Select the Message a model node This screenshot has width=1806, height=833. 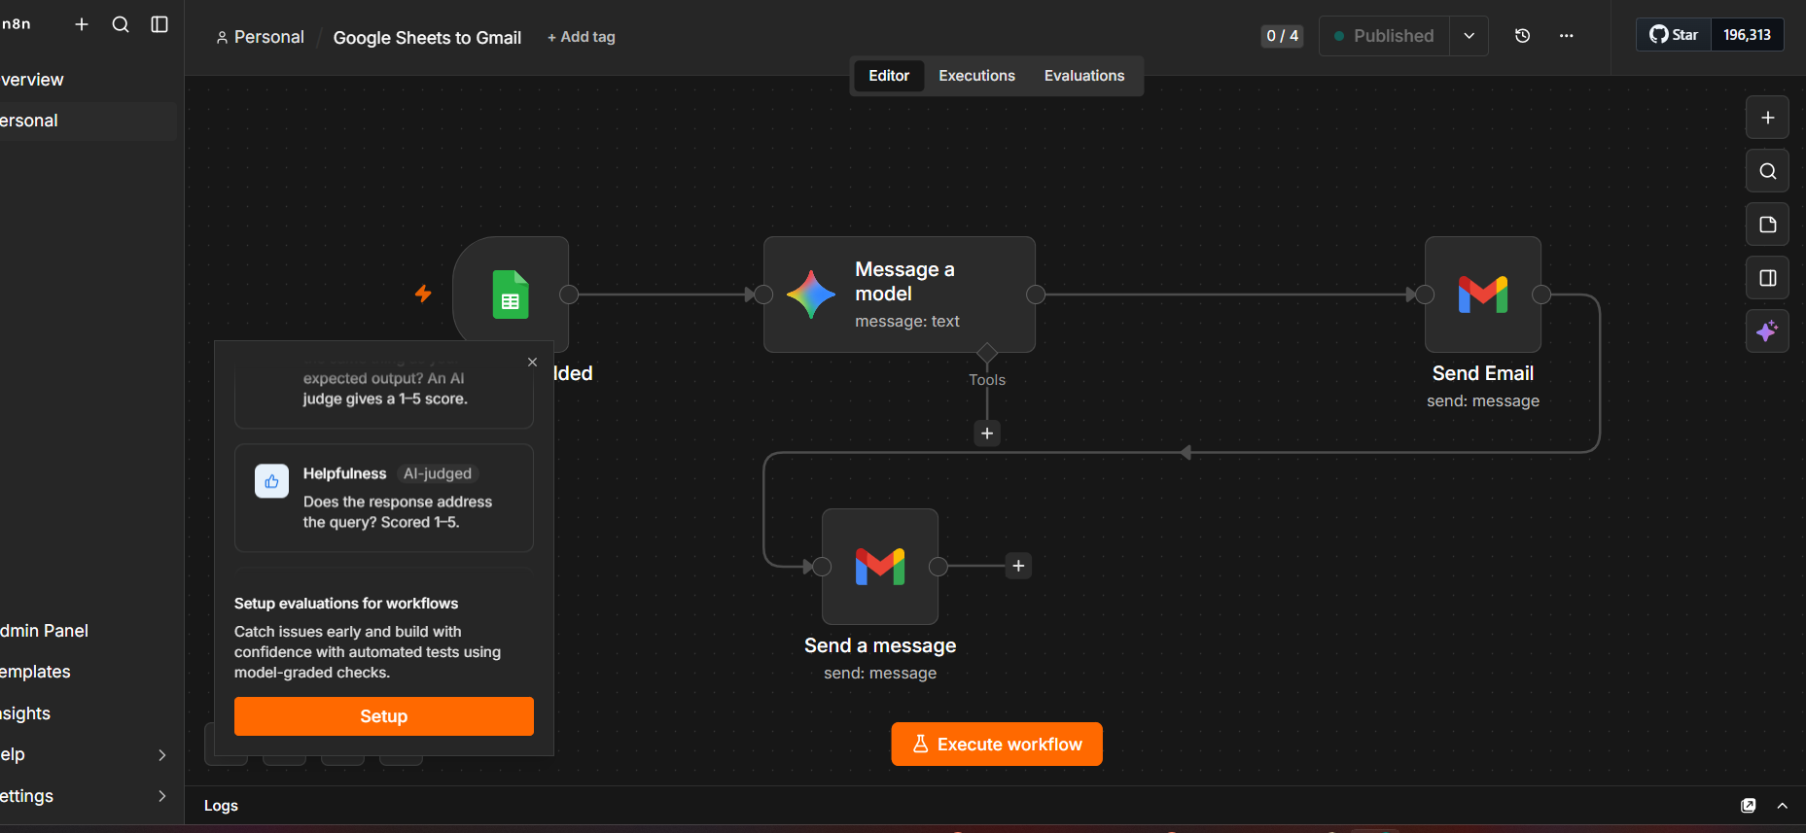900,294
